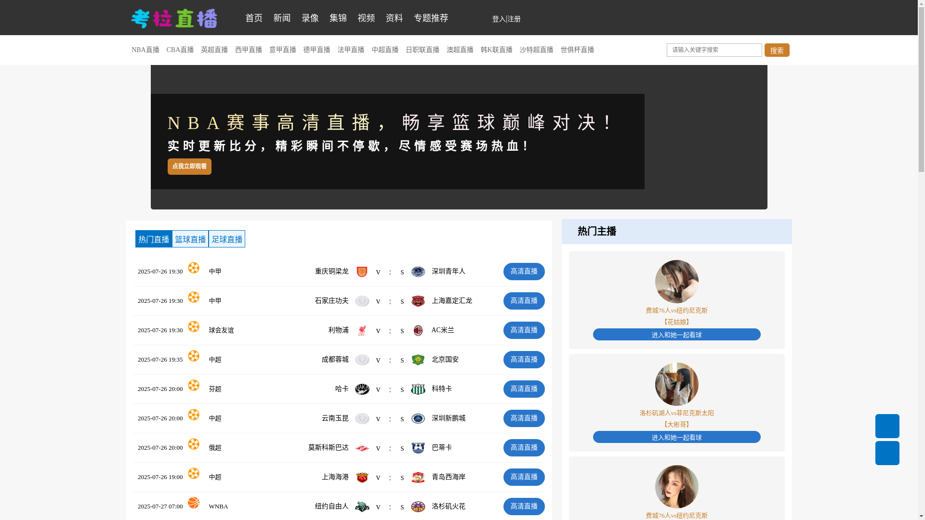This screenshot has height=520, width=925.
Task: Open the 西甲直播 link
Action: [x=249, y=50]
